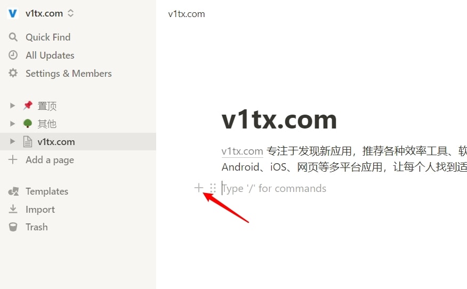
Task: Click the empty block 'Type / for commands'
Action: [274, 188]
